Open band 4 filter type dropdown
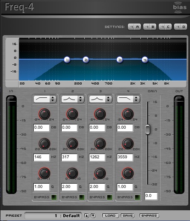 pyautogui.click(x=128, y=99)
